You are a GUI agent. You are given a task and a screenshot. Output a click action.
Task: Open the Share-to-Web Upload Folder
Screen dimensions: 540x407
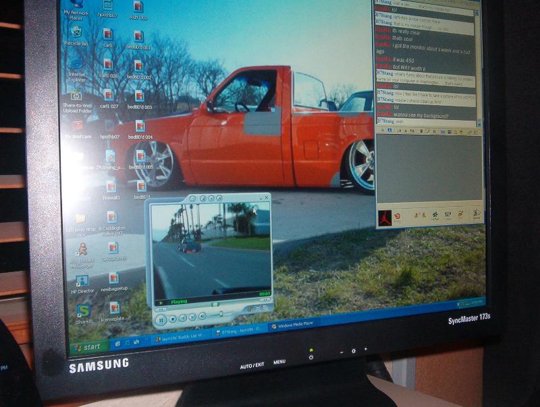[x=76, y=98]
